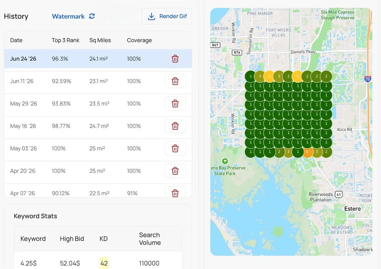Click the I-75 interstate shield

coord(367,79)
